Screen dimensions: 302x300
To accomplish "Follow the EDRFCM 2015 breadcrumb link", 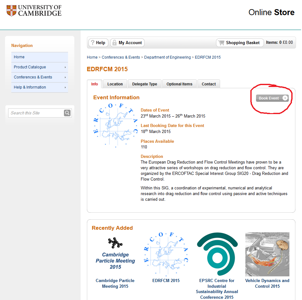I will pos(208,57).
